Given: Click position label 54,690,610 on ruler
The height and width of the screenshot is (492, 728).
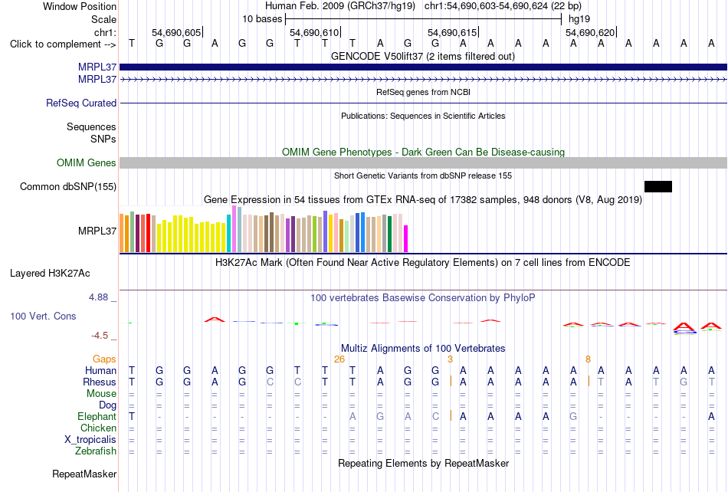Looking at the screenshot, I should point(314,32).
